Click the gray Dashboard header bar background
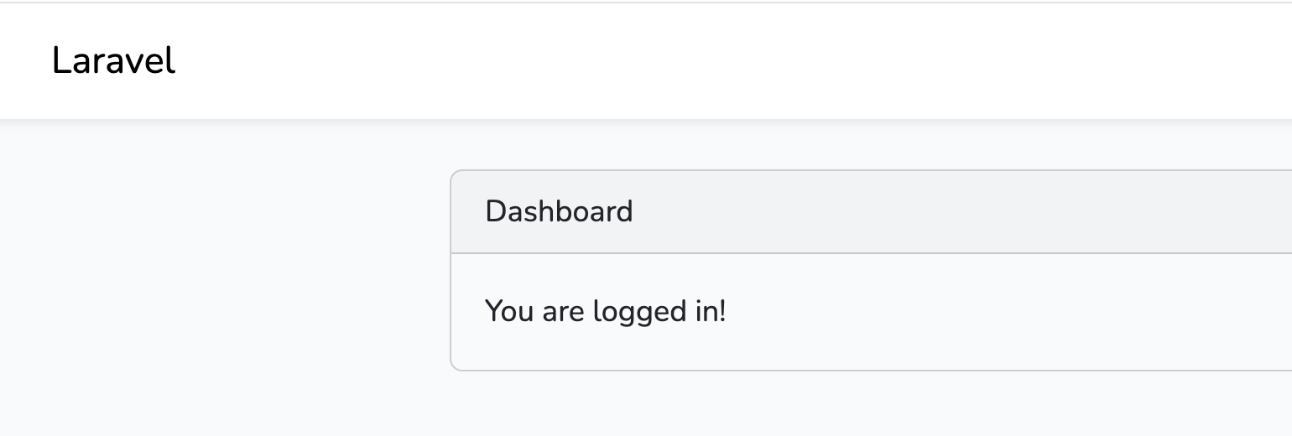 tap(923, 211)
